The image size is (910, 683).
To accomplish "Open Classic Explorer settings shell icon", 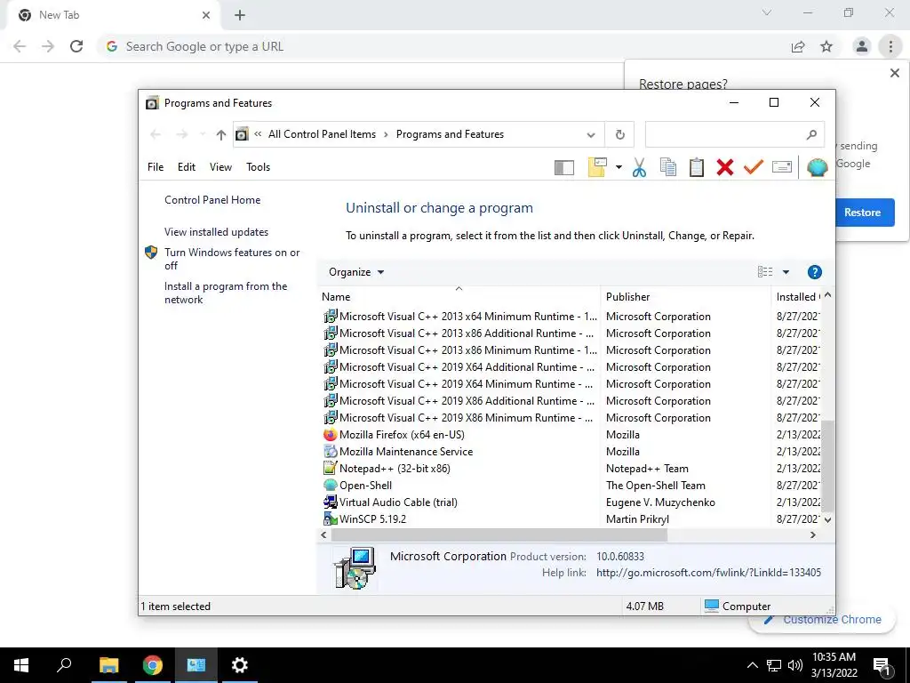I will [x=817, y=167].
